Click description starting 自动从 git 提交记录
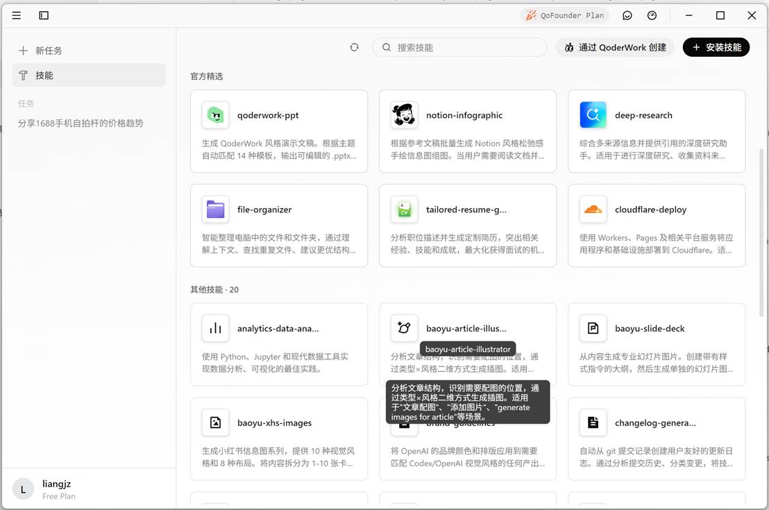Viewport: 769px width, 510px height. coord(656,457)
